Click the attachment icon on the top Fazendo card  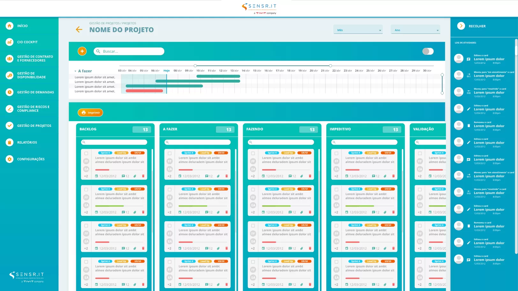pyautogui.click(x=302, y=176)
